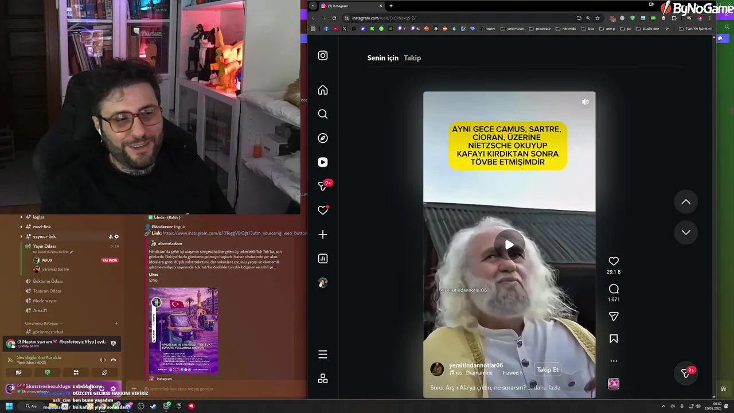This screenshot has height=413, width=734.
Task: Open the Meta apps grid icon in sidebar
Action: coord(323,379)
